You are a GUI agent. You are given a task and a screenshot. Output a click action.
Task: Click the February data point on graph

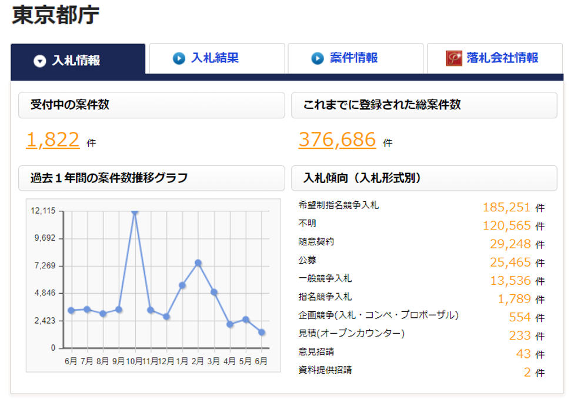click(198, 262)
